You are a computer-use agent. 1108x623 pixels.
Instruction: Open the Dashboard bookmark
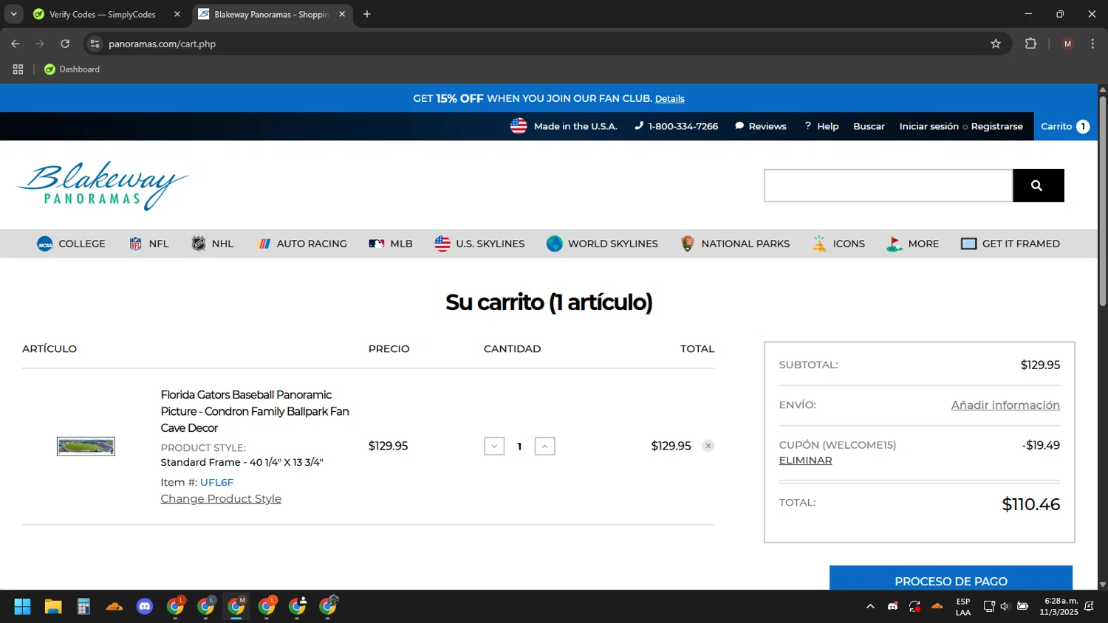pos(72,69)
